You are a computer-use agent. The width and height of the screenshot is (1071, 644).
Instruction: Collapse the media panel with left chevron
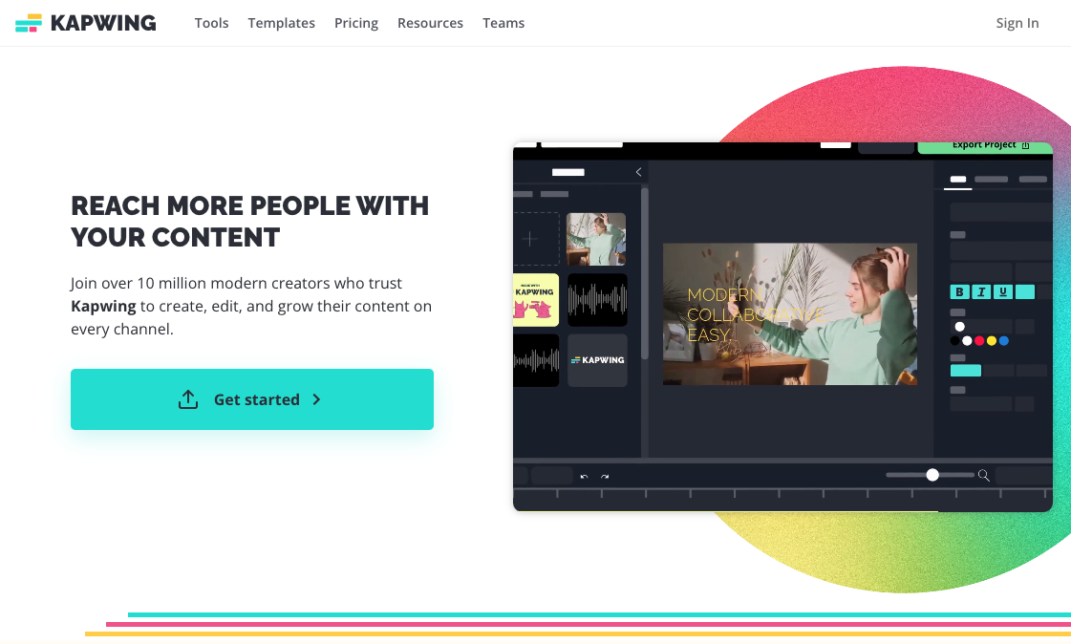[638, 172]
